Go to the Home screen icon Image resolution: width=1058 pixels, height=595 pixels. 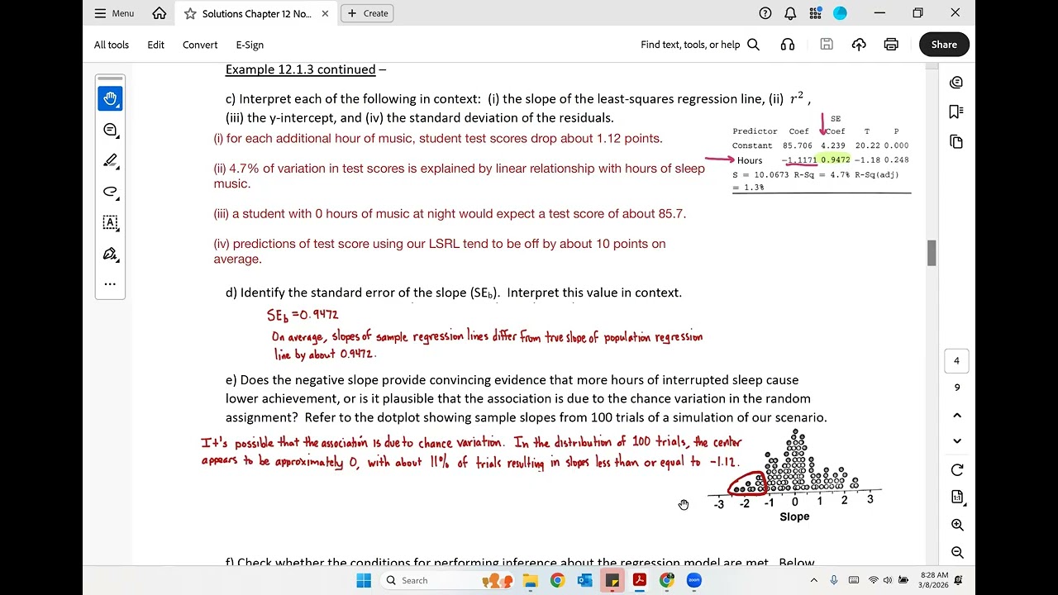point(160,13)
